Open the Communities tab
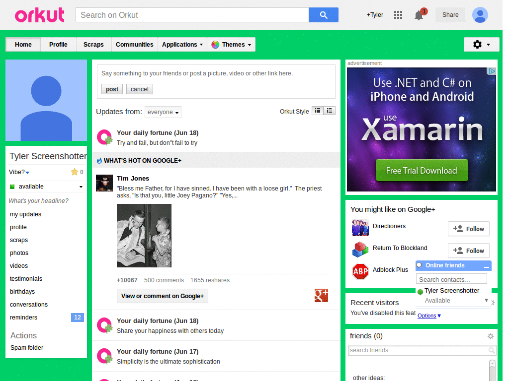Screen dimensions: 509x381 tap(134, 44)
